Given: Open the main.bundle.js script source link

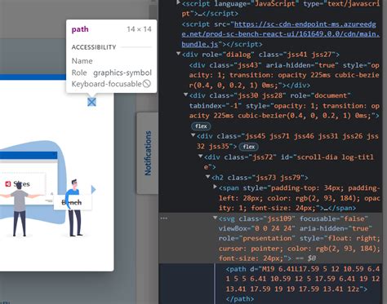Looking at the screenshot, I should tap(280, 34).
